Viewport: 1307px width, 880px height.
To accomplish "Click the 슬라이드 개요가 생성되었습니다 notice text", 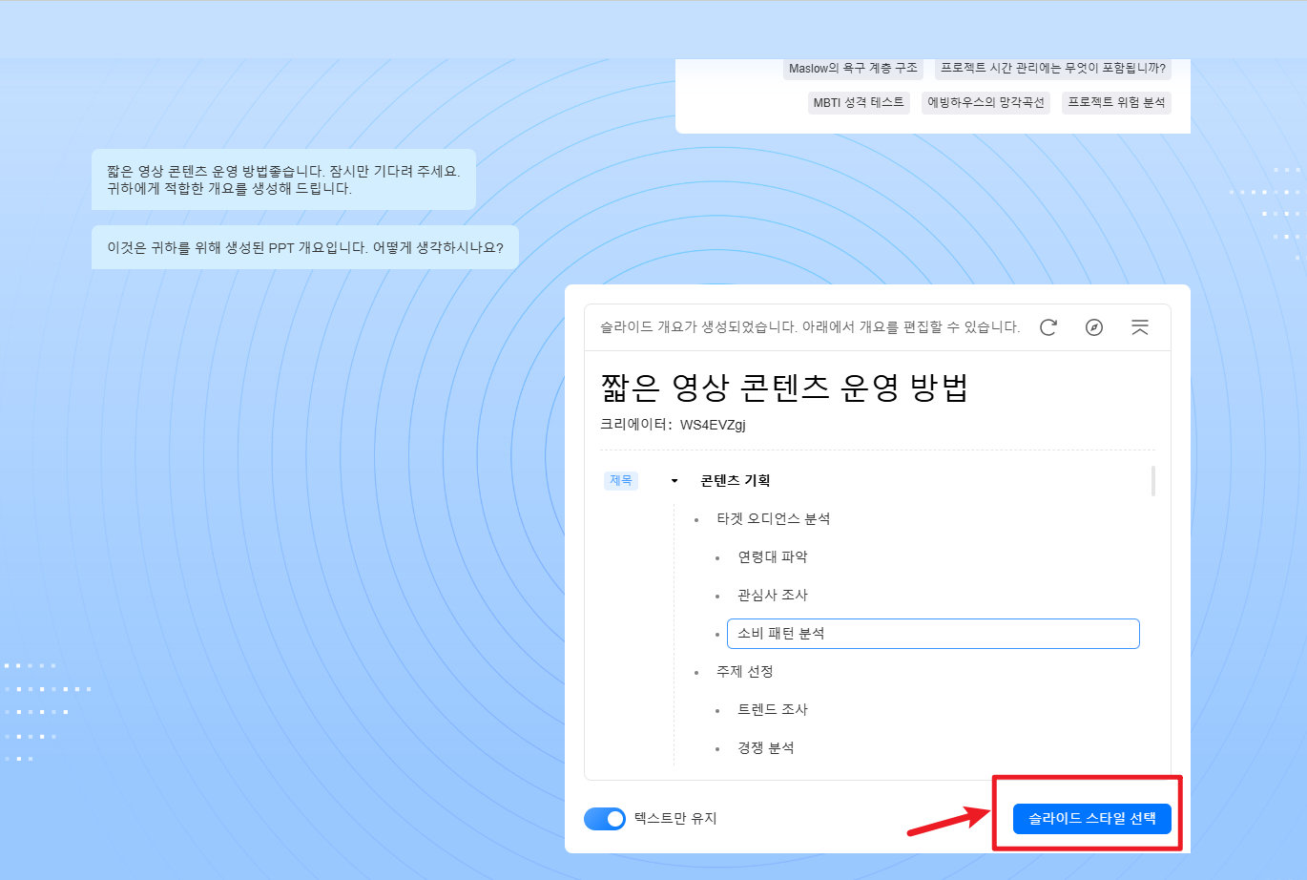I will (810, 327).
